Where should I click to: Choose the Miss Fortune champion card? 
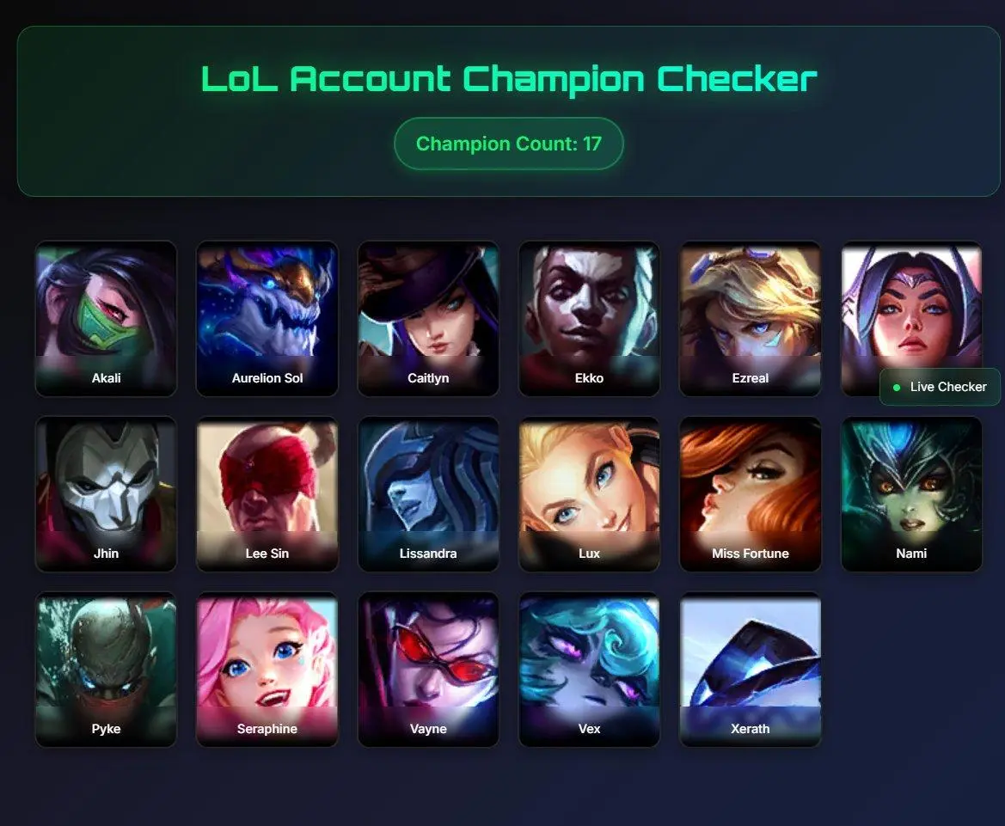click(x=750, y=494)
